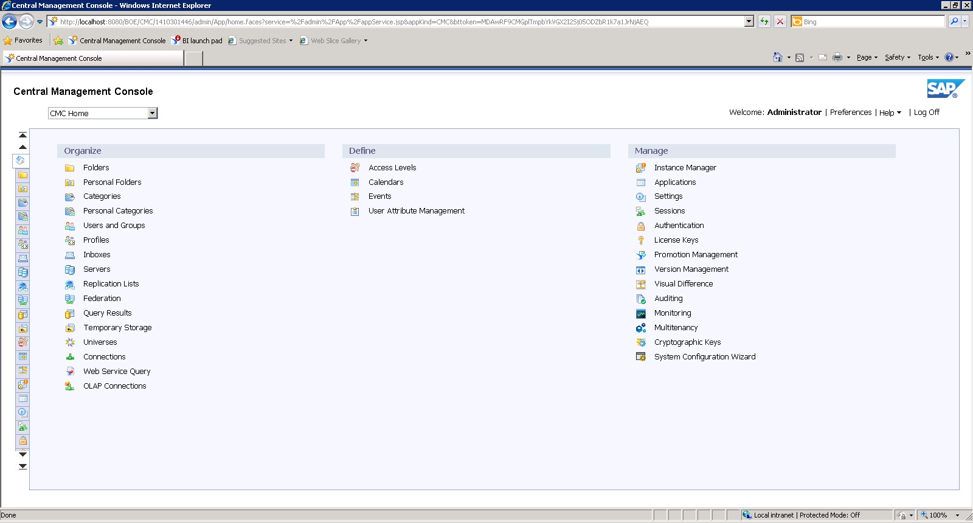Click the Access Levels icon
The image size is (973, 523).
(355, 168)
